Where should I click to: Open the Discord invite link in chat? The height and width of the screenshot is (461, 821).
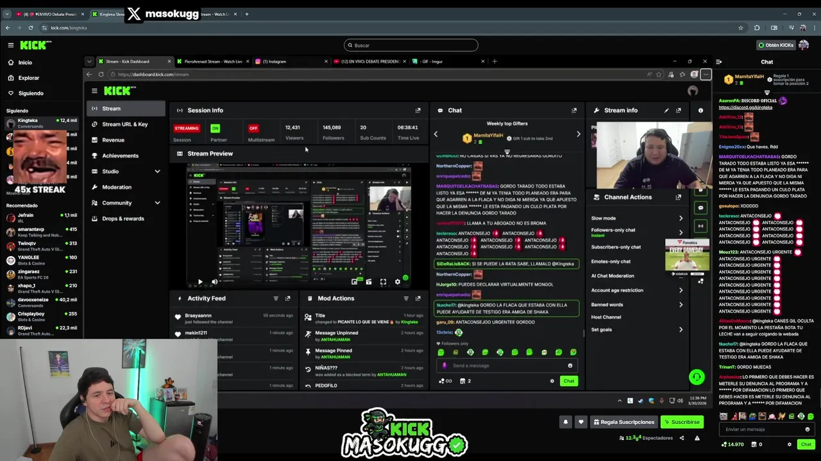(x=745, y=108)
